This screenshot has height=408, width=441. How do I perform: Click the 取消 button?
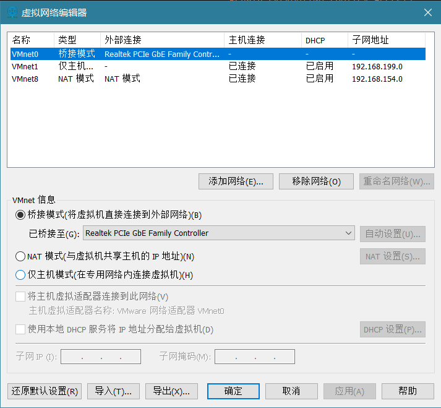[291, 391]
